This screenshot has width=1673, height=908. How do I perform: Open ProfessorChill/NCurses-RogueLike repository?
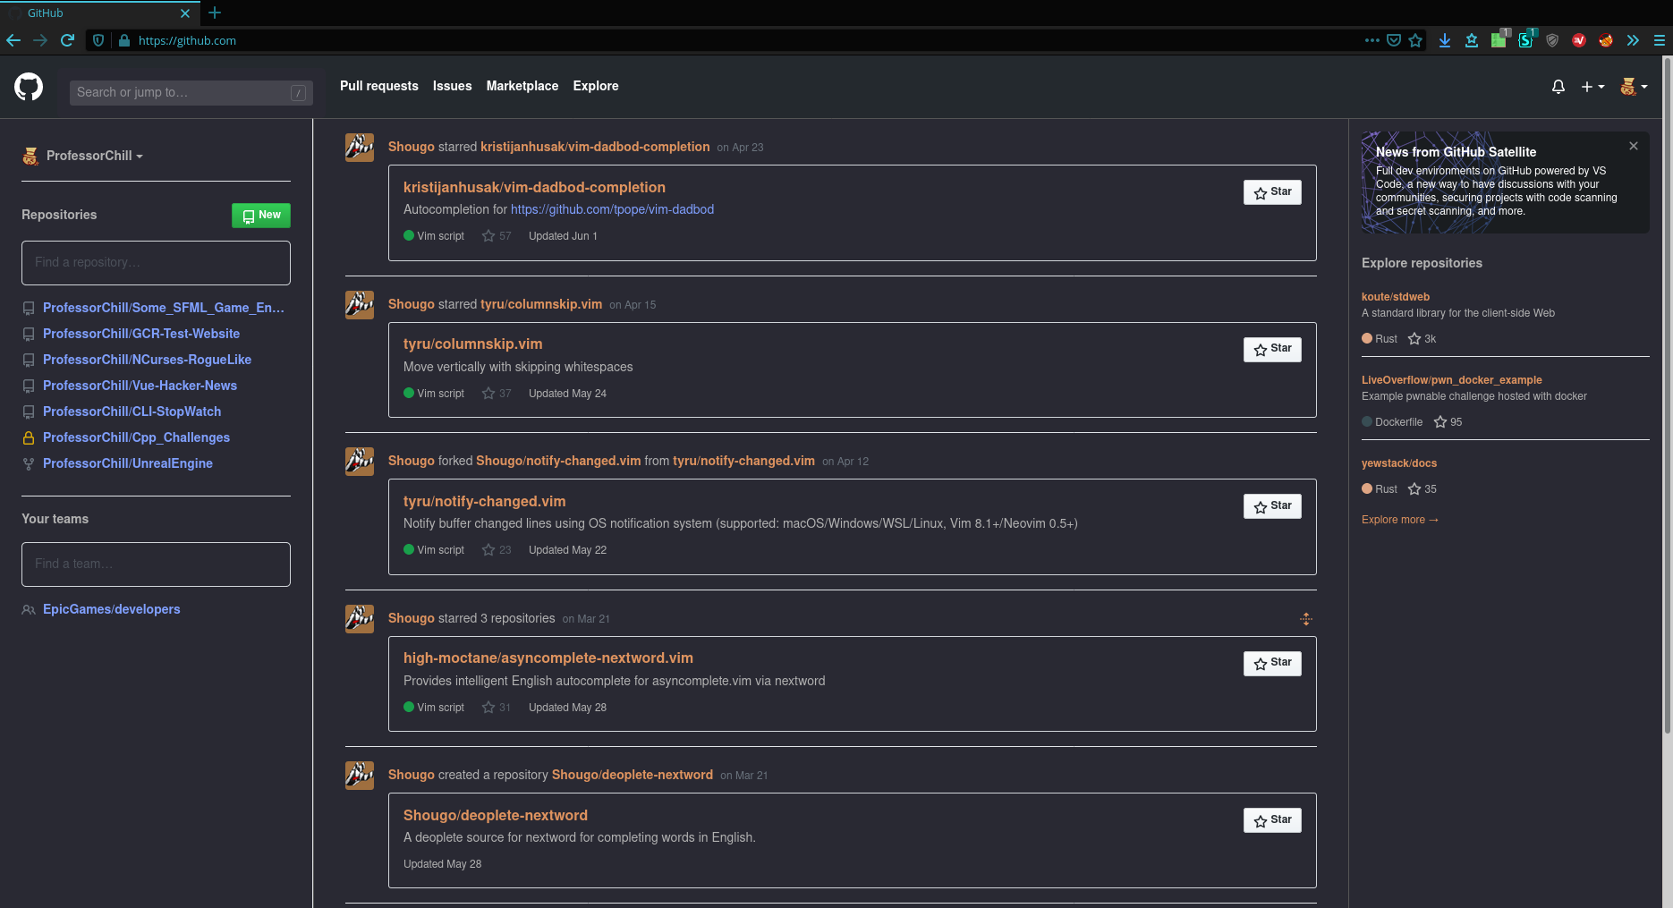147,360
